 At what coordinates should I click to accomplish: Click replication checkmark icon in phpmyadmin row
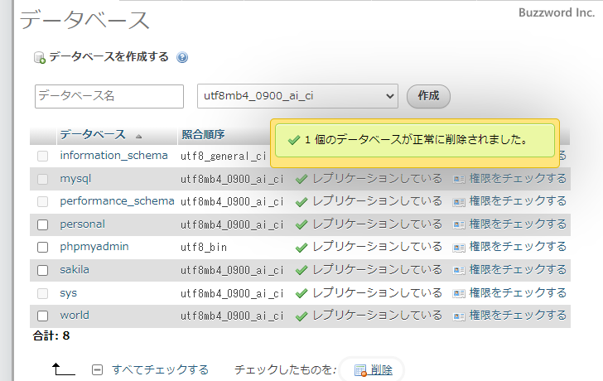[301, 247]
